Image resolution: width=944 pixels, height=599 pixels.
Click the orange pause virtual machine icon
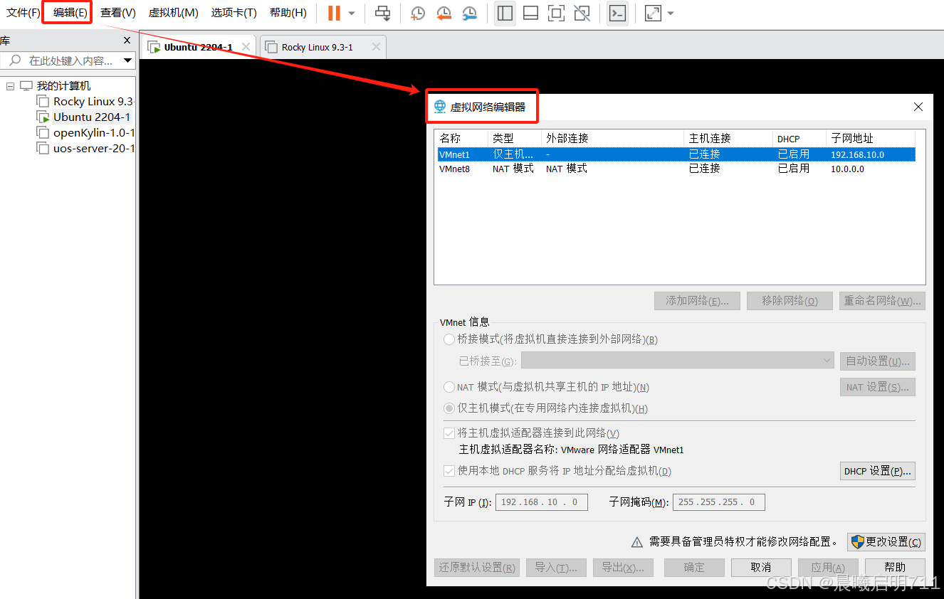334,13
